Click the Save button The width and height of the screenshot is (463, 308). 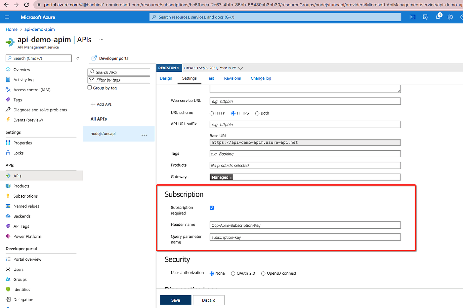coord(176,300)
